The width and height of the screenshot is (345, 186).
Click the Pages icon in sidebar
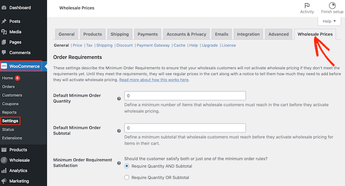(x=4, y=42)
